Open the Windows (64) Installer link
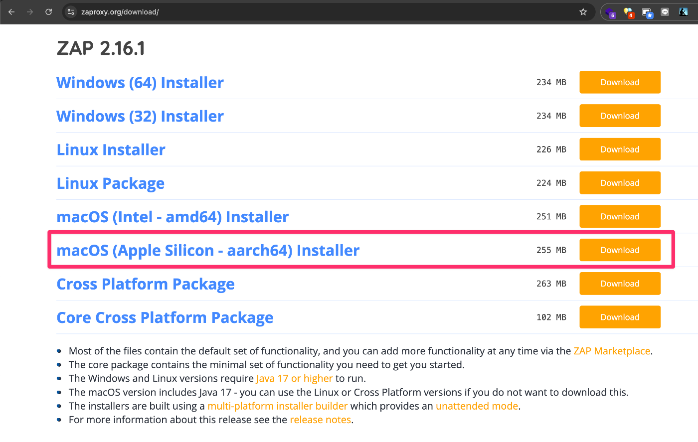The image size is (698, 442). (x=140, y=82)
